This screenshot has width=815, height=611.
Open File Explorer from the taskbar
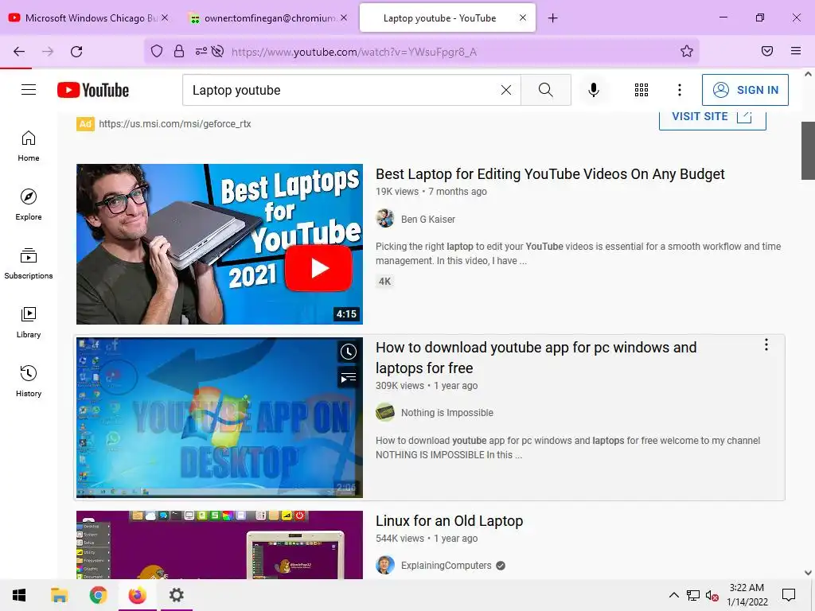point(59,595)
